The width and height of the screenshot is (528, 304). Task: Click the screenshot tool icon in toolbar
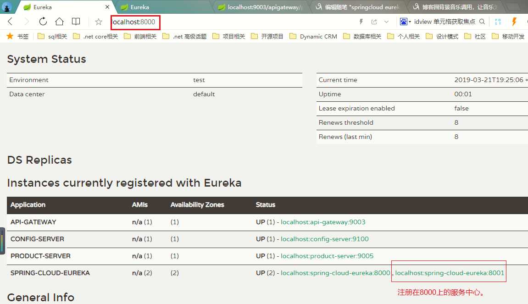tap(498, 22)
